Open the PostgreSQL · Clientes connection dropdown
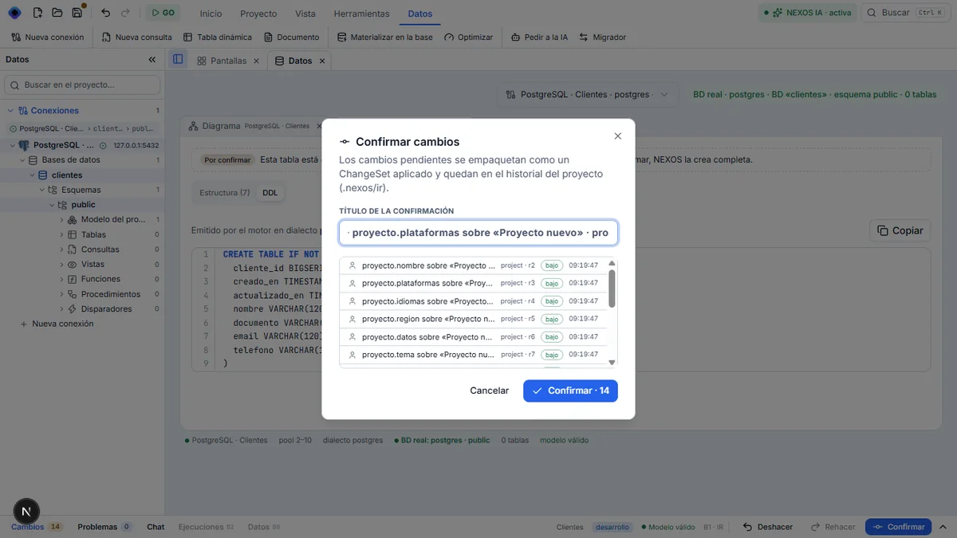The width and height of the screenshot is (957, 538). (x=588, y=94)
